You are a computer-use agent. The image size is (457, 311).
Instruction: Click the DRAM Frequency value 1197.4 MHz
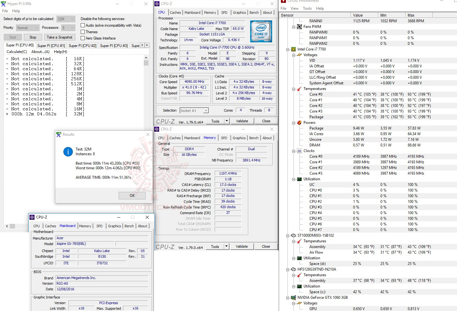[228, 173]
